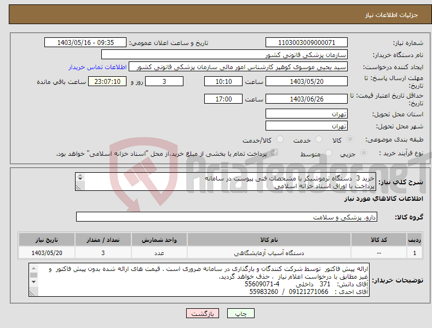The image size is (432, 328).
Task: Click response deadline date 1403/05/20 field
Action: 307,81
